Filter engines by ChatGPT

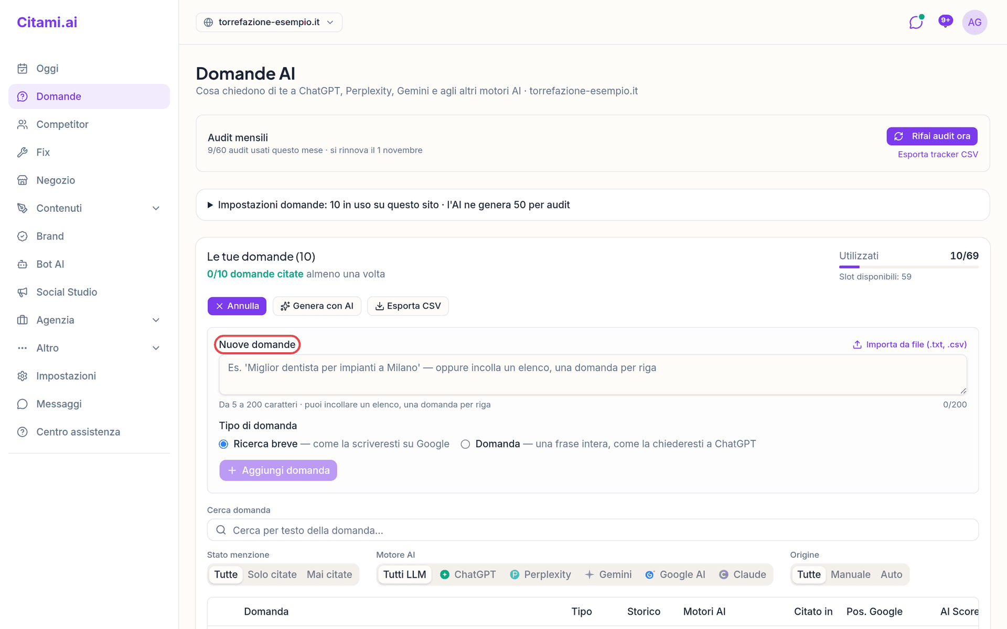468,574
